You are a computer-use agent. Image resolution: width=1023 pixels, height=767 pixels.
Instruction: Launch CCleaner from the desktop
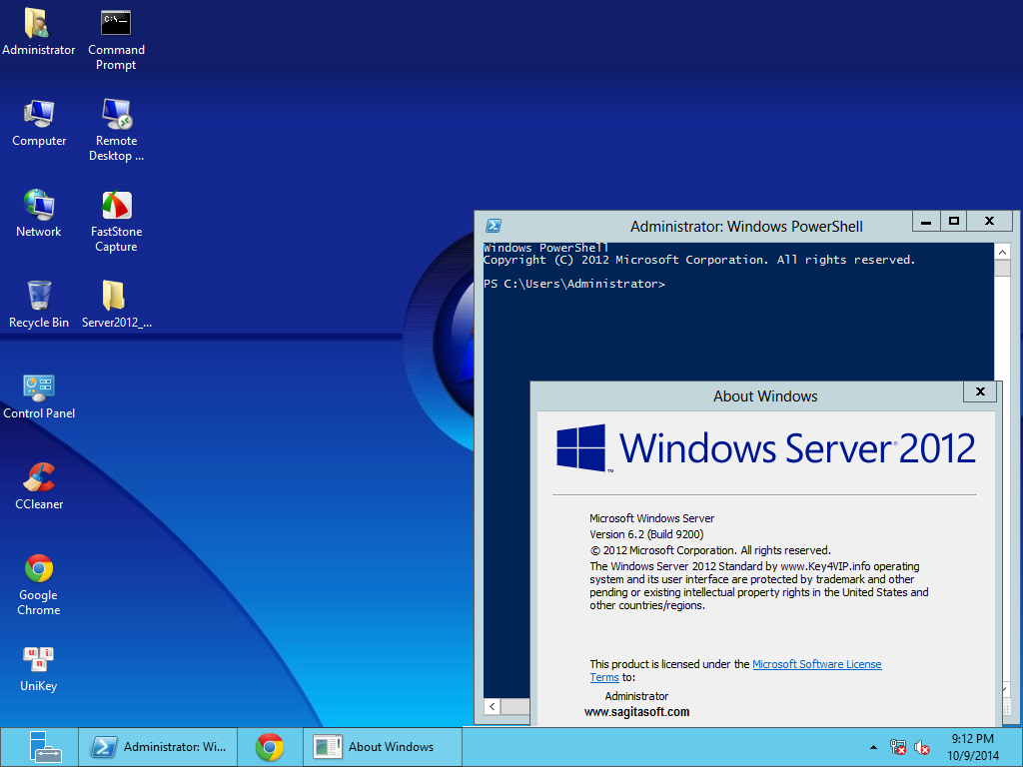click(x=39, y=486)
